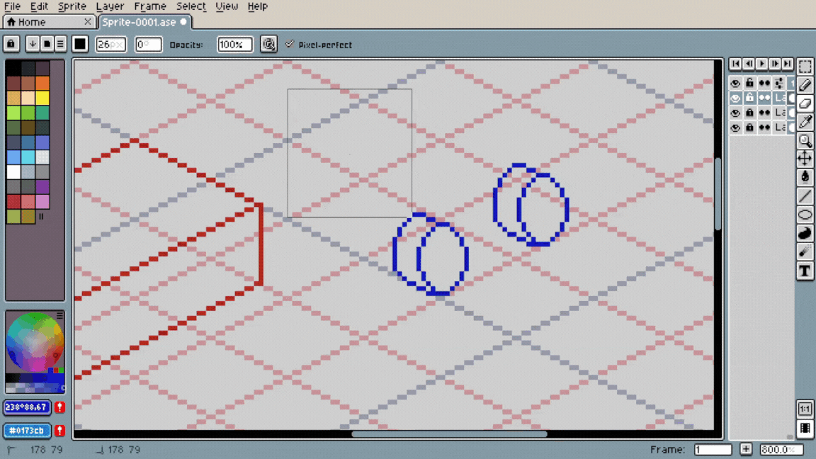Click foreground color 238°88,67 button
The image size is (816, 459).
coord(27,407)
